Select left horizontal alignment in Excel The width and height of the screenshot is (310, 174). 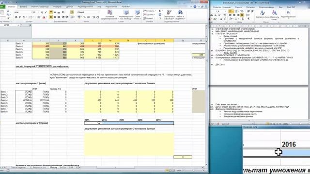pyautogui.click(x=51, y=17)
